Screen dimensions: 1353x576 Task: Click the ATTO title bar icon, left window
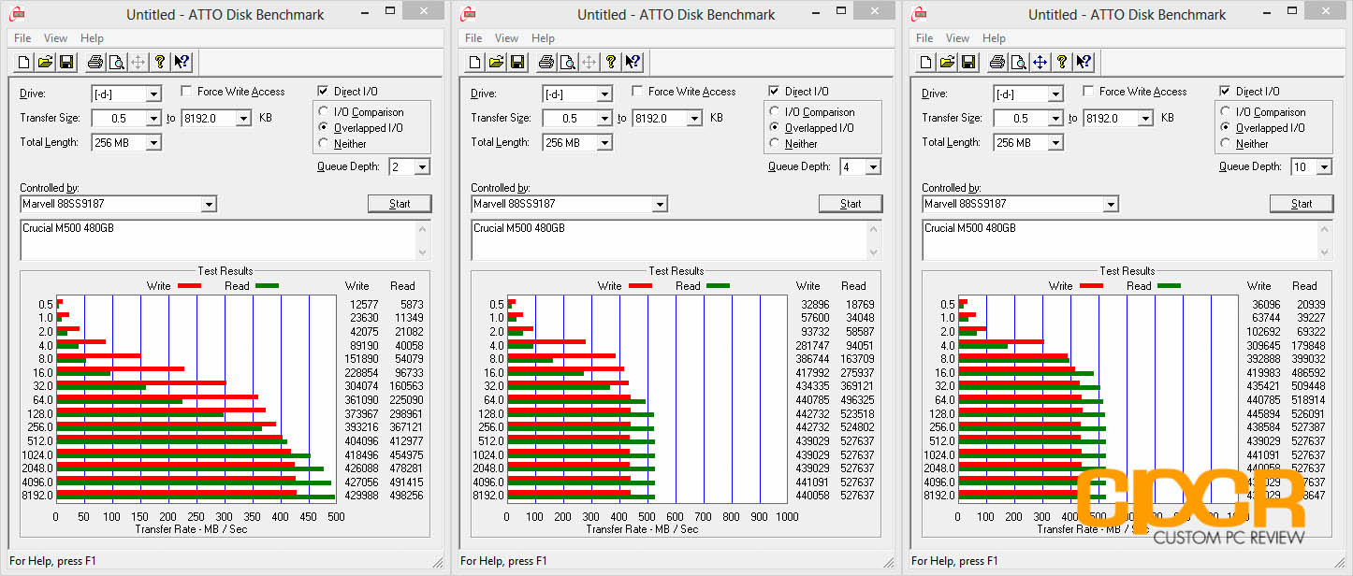[x=17, y=13]
